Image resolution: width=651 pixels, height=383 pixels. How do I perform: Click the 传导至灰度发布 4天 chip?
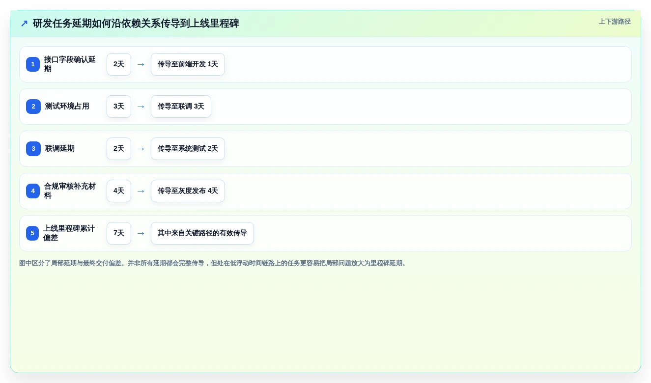(188, 191)
